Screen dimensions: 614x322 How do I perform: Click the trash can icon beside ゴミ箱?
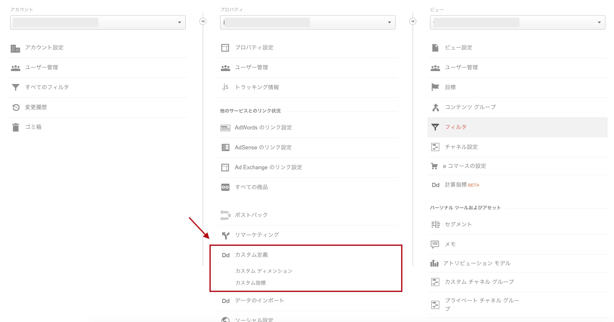[x=16, y=127]
